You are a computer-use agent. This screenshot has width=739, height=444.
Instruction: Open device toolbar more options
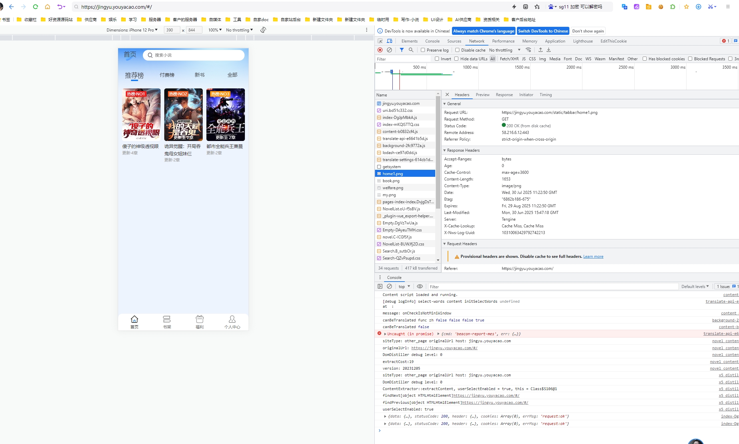pyautogui.click(x=367, y=30)
